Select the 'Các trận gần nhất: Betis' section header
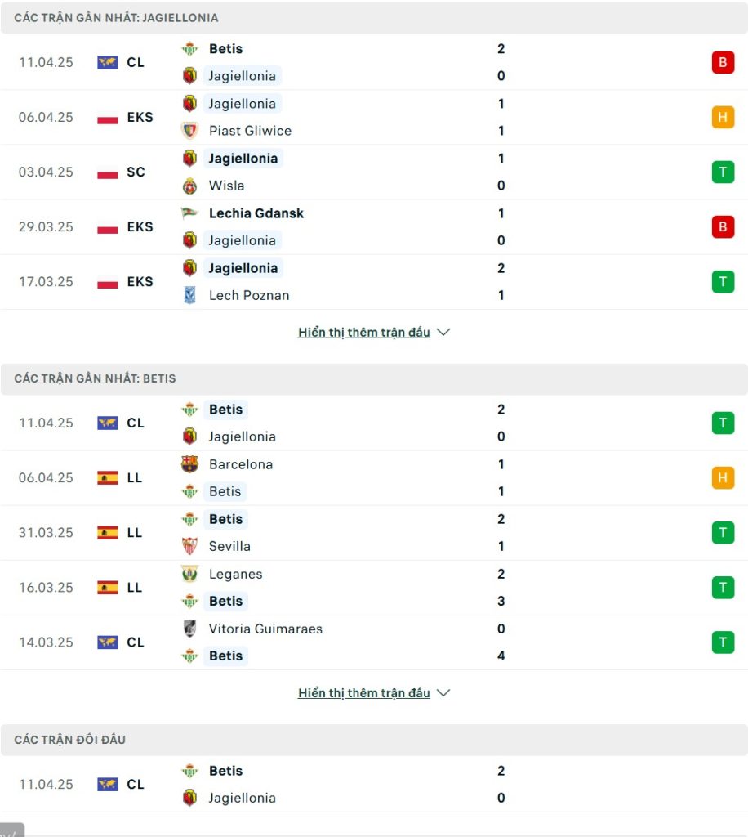748x837 pixels. [x=374, y=379]
